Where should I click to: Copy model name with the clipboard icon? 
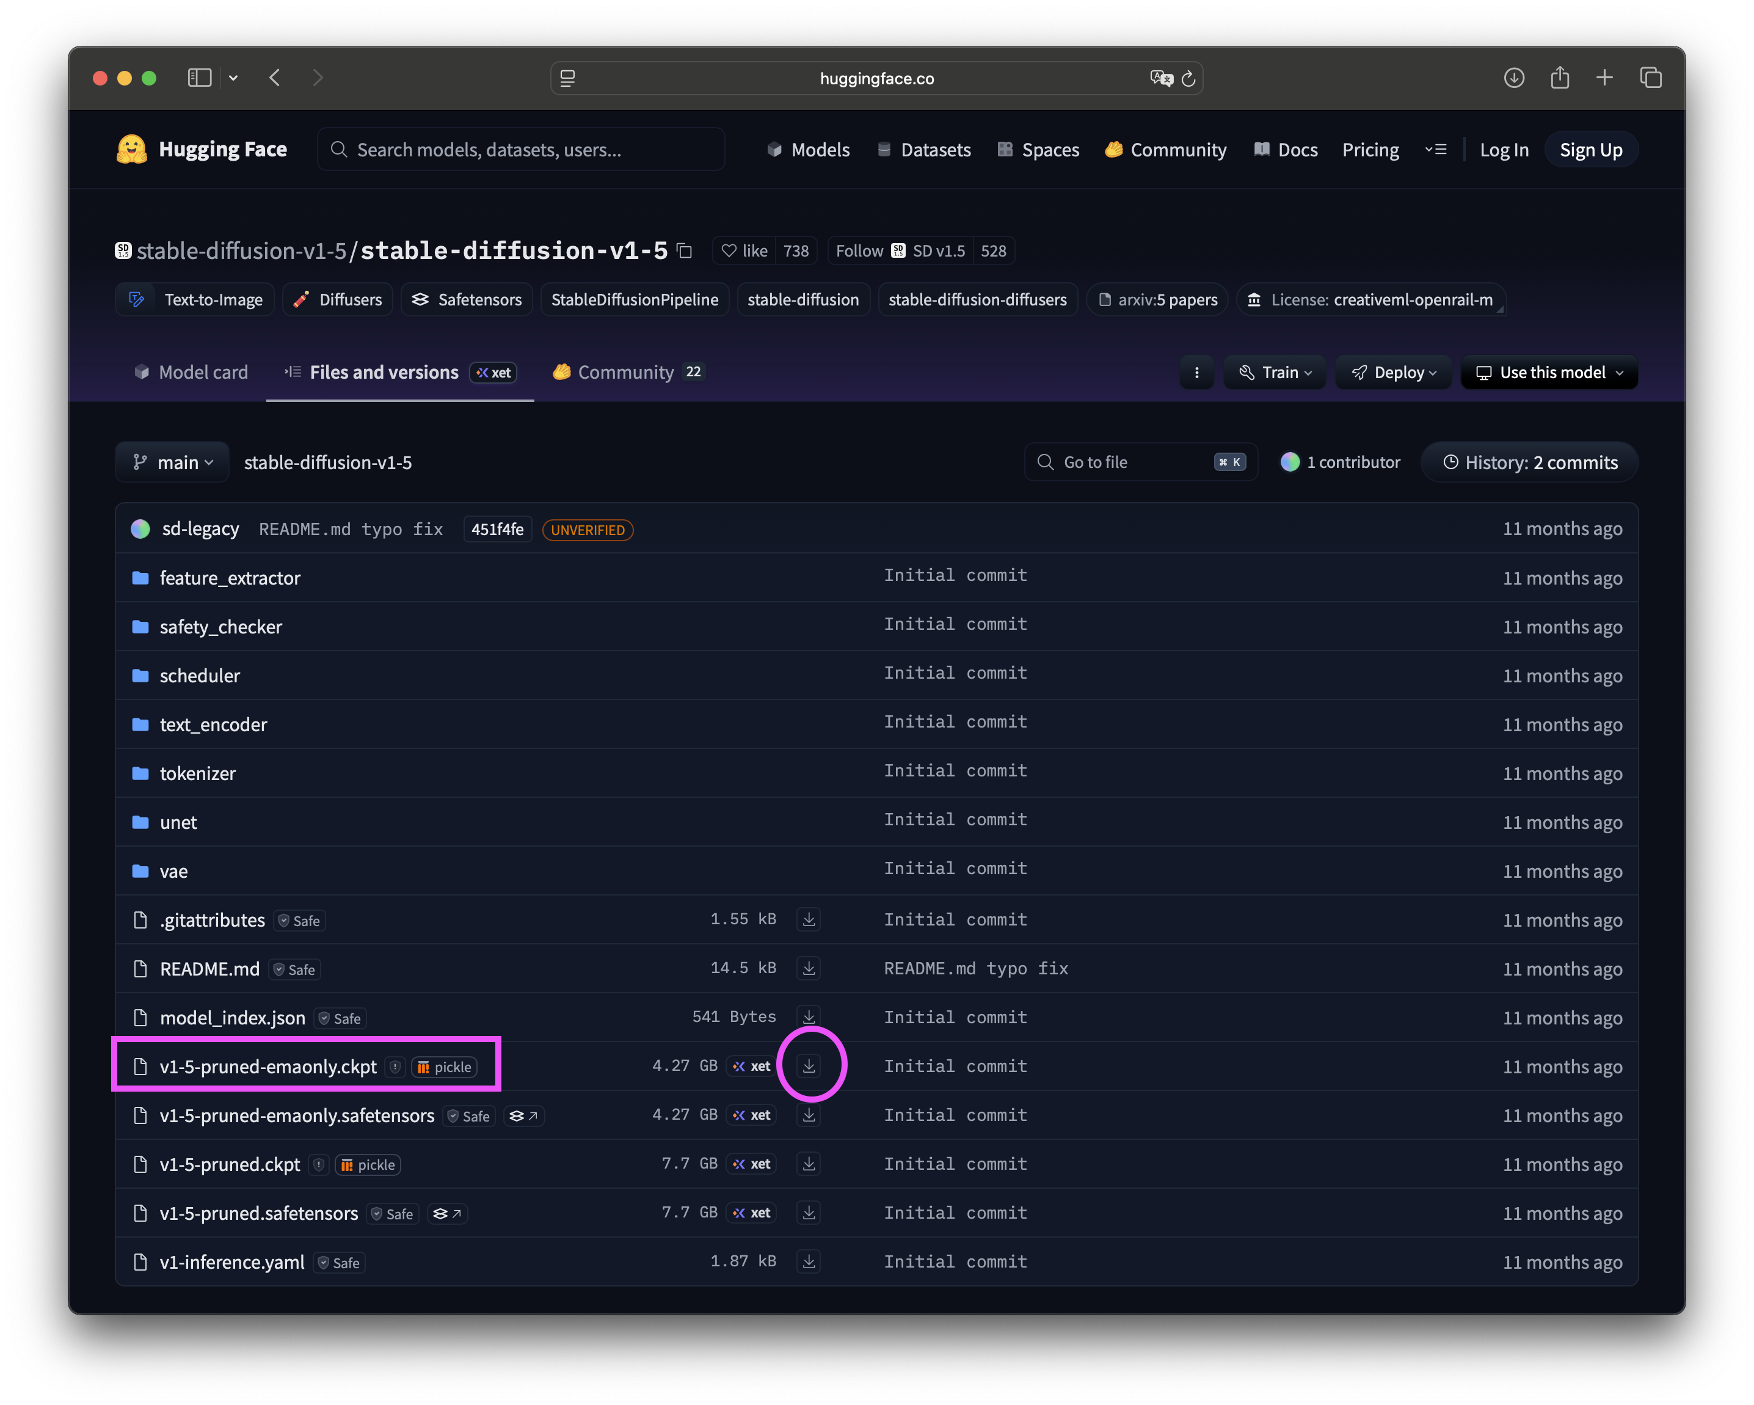685,250
